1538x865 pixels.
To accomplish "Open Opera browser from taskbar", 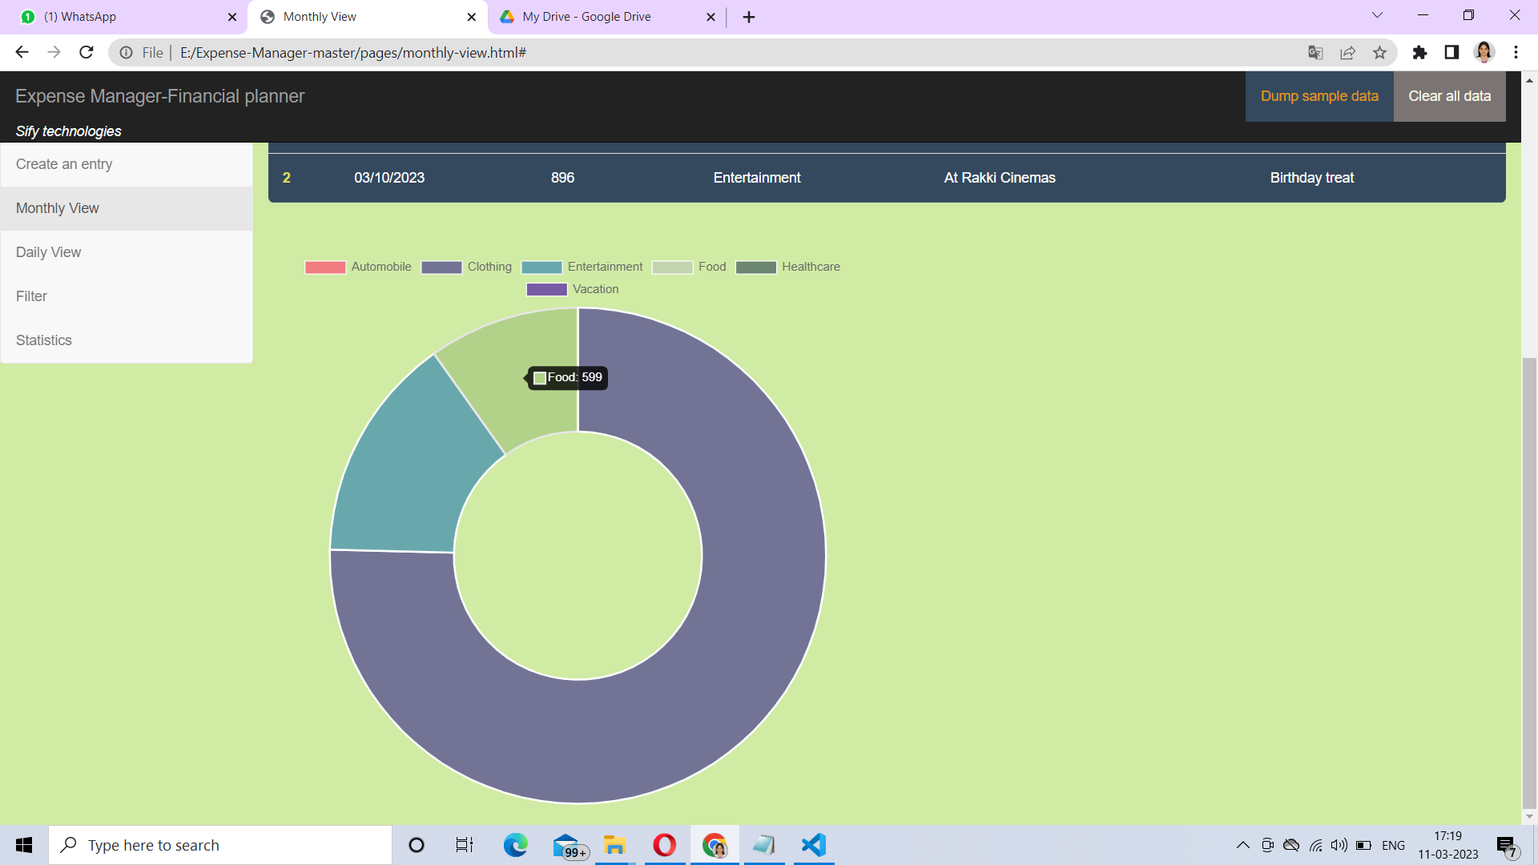I will pyautogui.click(x=664, y=844).
